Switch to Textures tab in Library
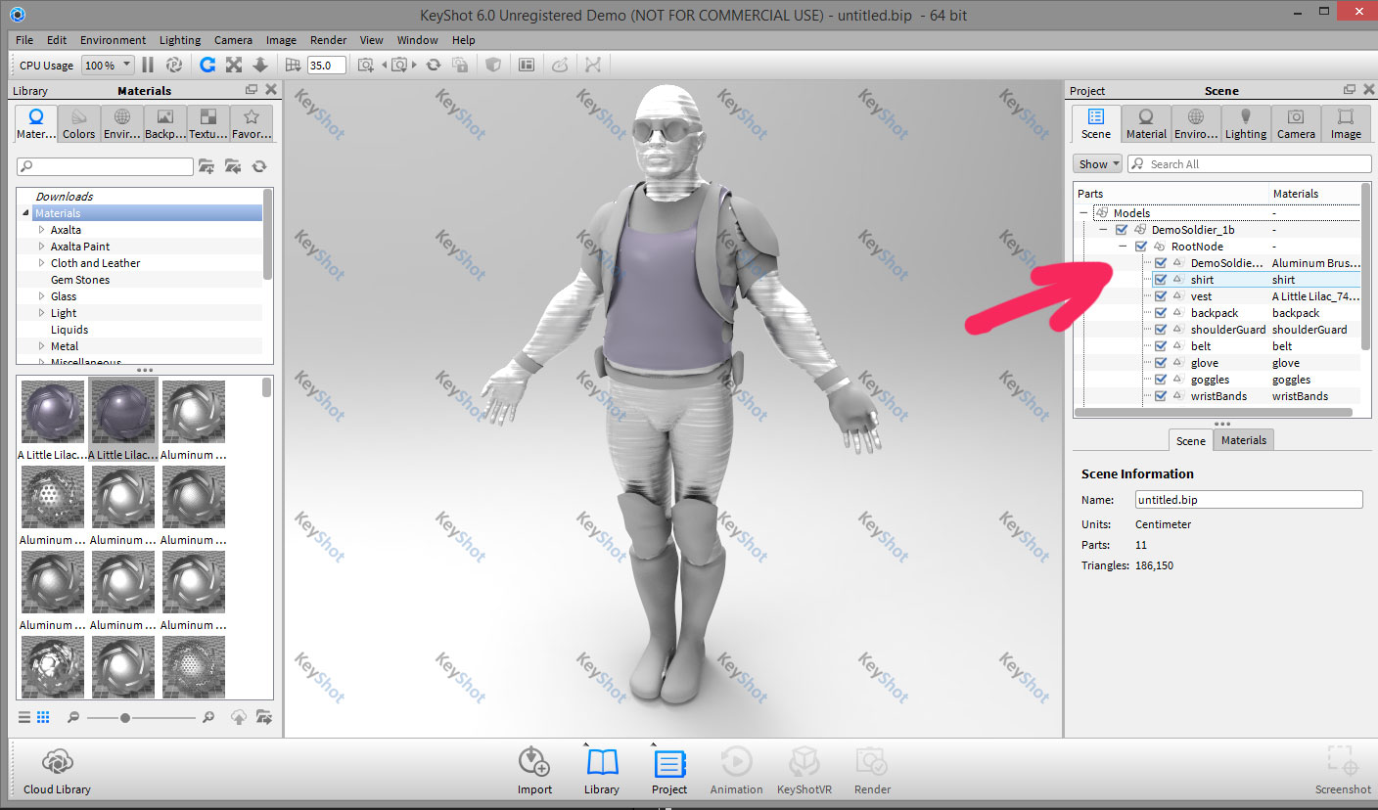The height and width of the screenshot is (810, 1378). (207, 124)
